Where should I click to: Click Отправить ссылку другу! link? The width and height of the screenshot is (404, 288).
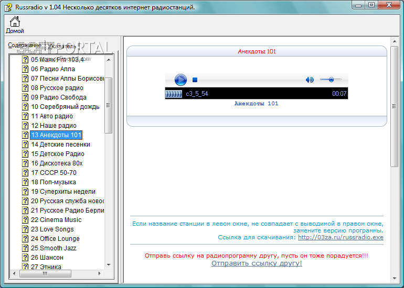pos(257,263)
